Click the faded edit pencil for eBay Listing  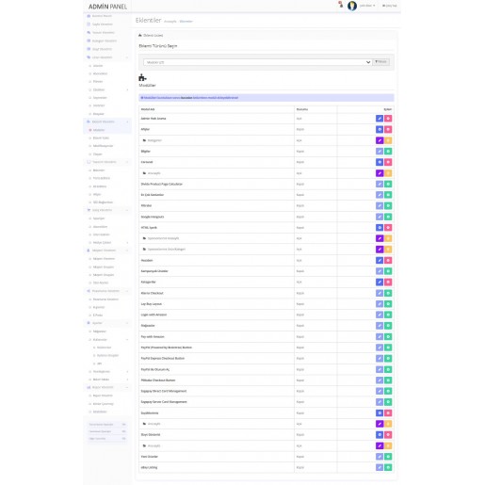tap(380, 467)
